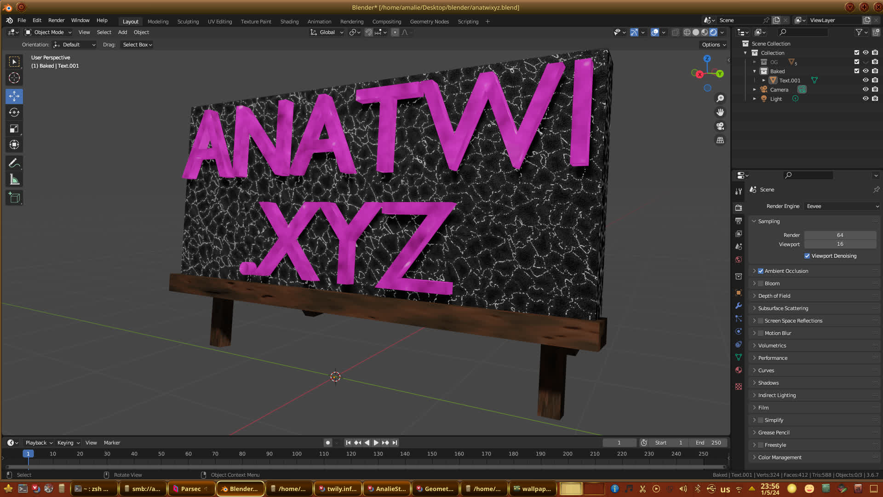This screenshot has height=497, width=883.
Task: Switch to the Shading workspace tab
Action: [x=289, y=22]
